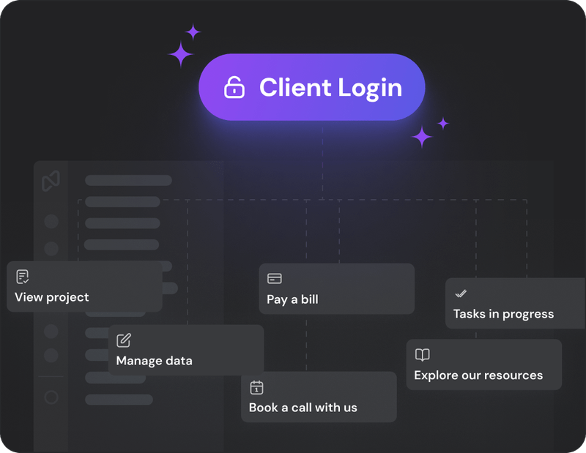Select the "Book a call with us" label text
The width and height of the screenshot is (586, 453).
(x=303, y=408)
